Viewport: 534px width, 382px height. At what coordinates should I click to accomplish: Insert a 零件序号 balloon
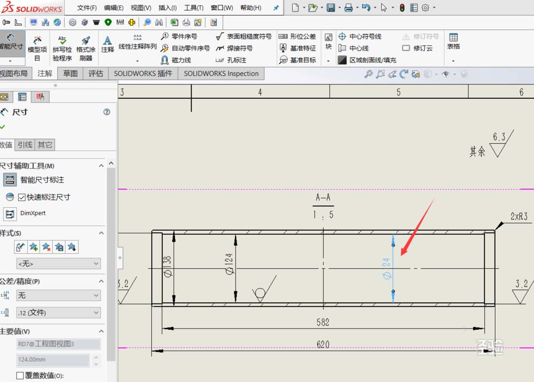click(x=179, y=36)
